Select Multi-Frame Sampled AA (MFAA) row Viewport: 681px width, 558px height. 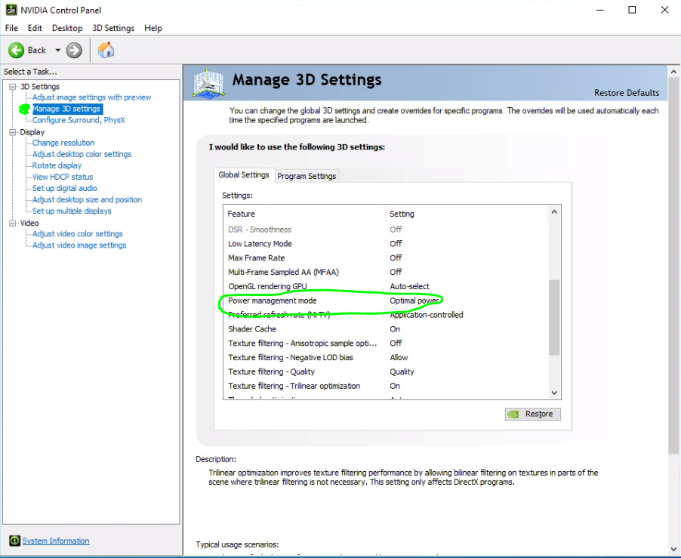(x=387, y=273)
